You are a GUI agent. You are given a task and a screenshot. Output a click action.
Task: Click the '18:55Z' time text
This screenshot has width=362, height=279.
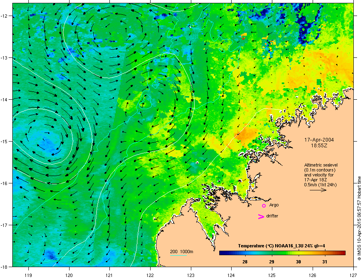pyautogui.click(x=319, y=146)
